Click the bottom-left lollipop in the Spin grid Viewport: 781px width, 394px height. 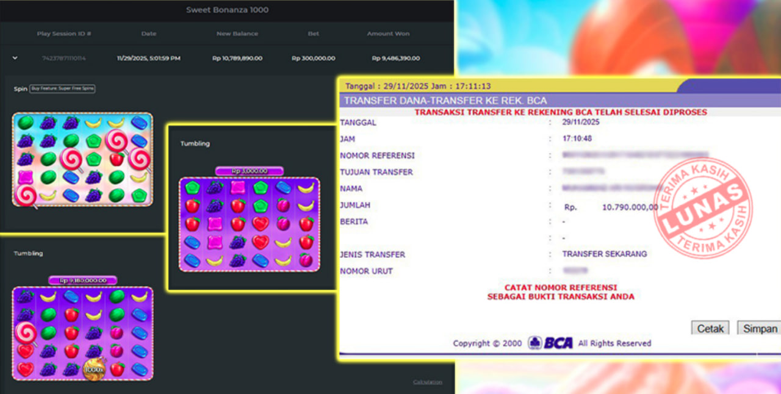[26, 195]
